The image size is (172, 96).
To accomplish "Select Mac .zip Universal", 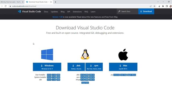I will [x=116, y=75].
